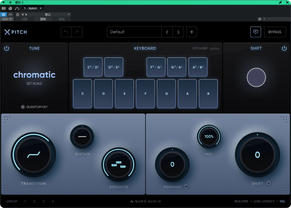Image resolution: width=291 pixels, height=208 pixels.
Task: Click the host previous preset left arrow
Action: (22, 15)
